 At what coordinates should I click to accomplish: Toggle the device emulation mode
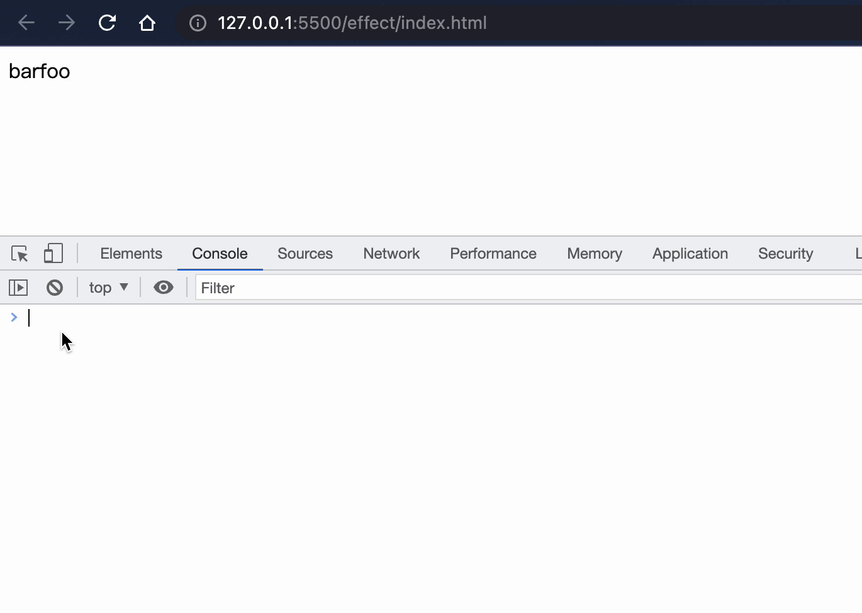tap(53, 253)
